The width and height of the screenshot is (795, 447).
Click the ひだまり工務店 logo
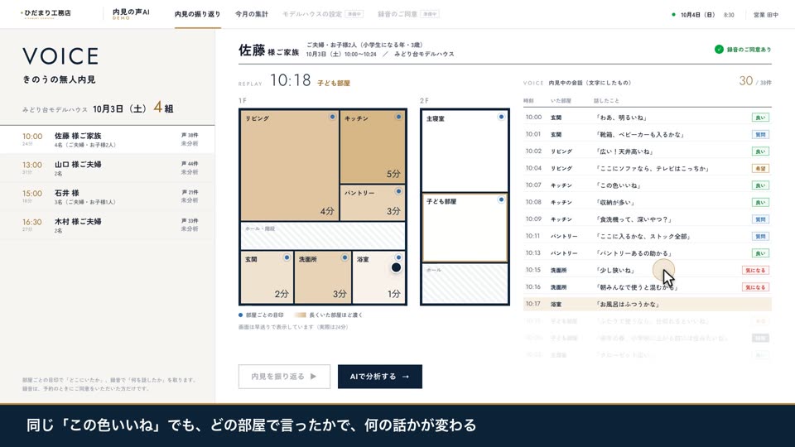(x=46, y=13)
